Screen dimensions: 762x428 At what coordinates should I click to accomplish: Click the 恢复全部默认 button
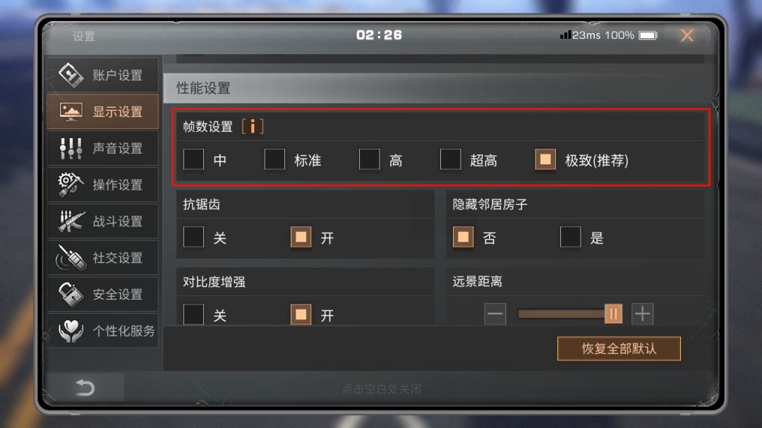[619, 348]
